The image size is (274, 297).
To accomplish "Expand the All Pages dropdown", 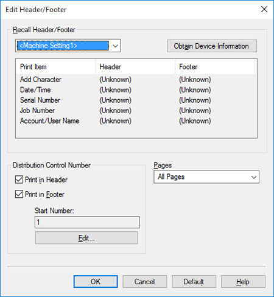I will click(206, 176).
